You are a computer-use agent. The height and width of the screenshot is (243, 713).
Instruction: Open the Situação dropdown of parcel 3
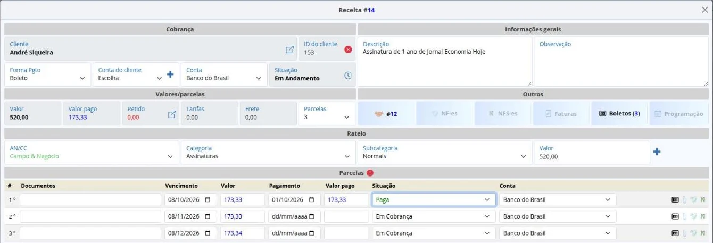[434, 233]
